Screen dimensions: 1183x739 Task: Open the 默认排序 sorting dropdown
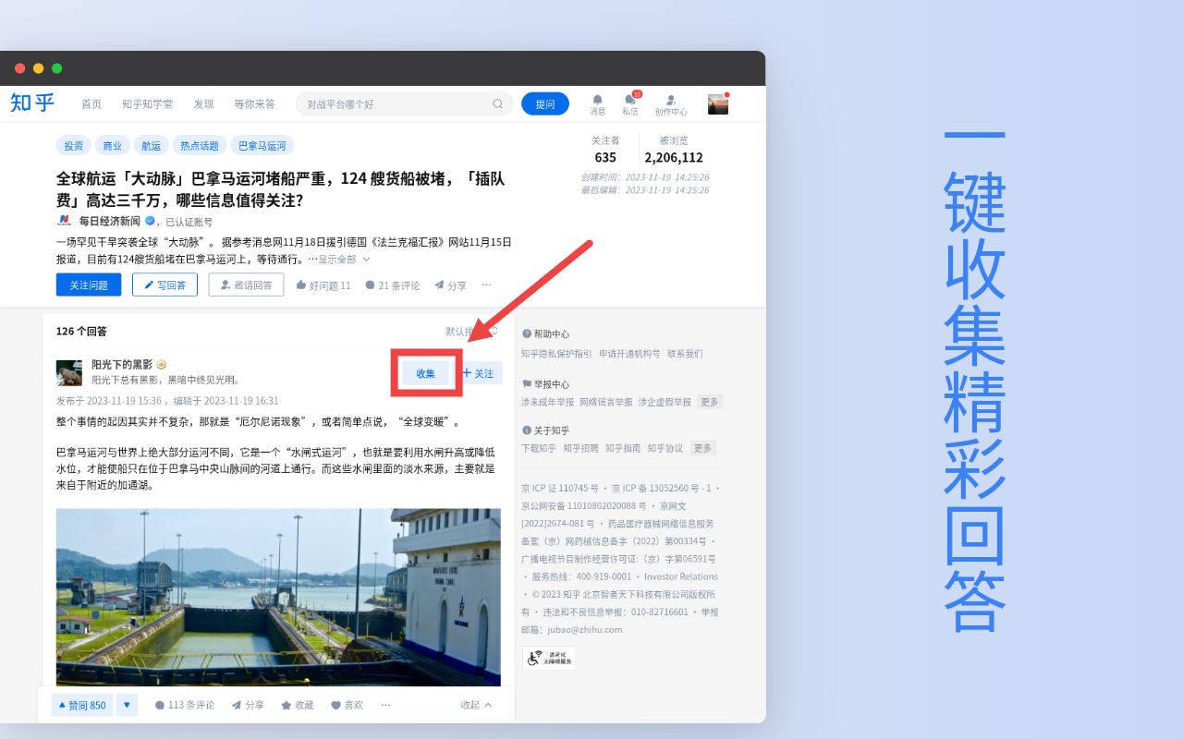click(456, 331)
